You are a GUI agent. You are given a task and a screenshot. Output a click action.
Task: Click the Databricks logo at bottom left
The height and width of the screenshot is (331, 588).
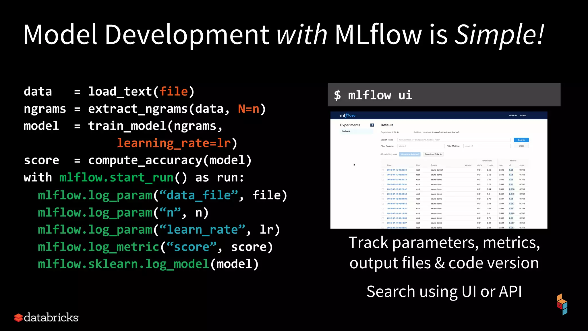point(47,317)
